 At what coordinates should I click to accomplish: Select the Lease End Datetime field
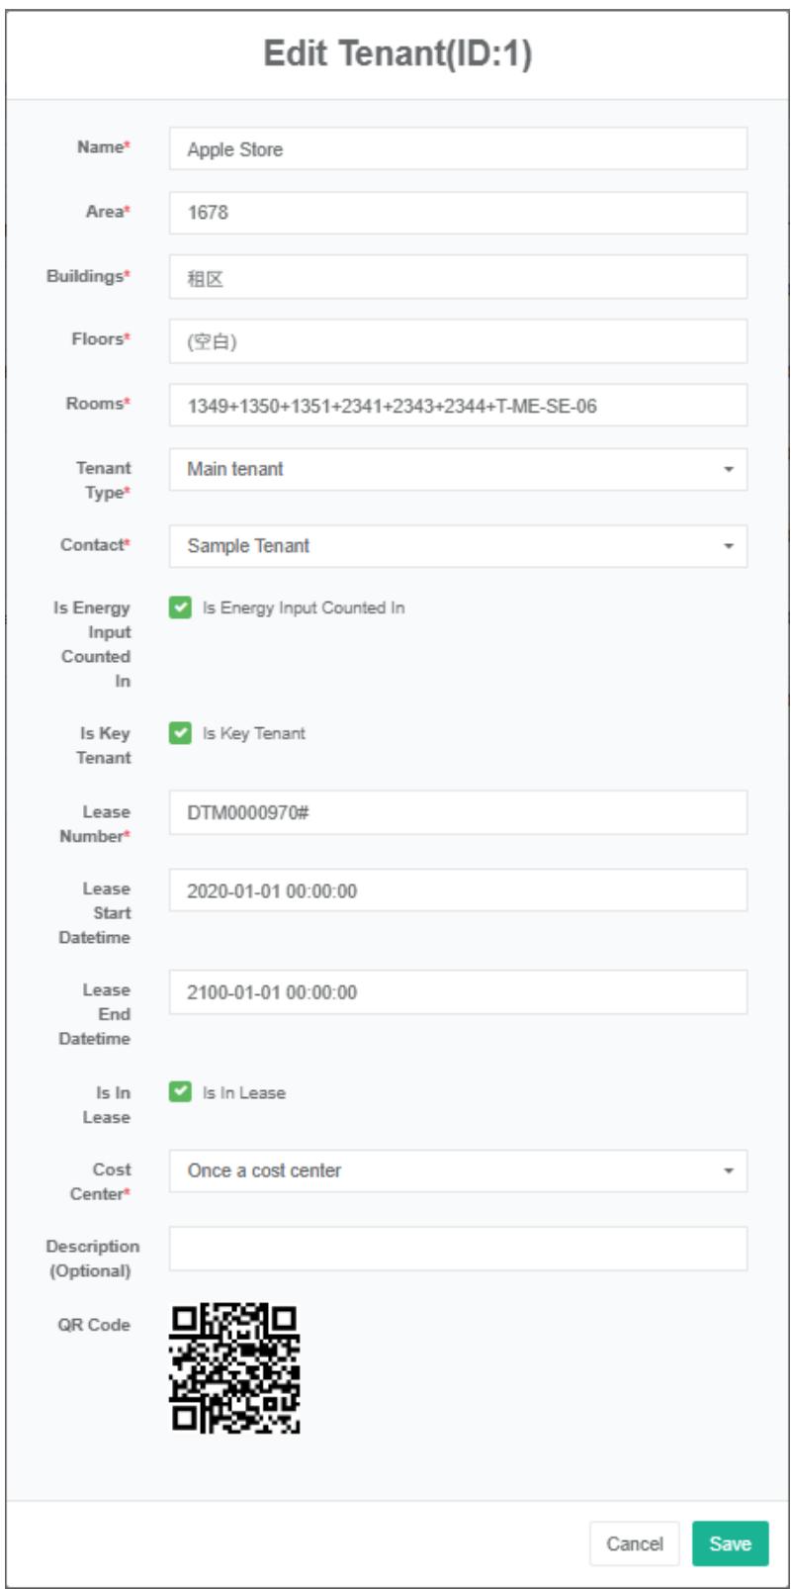click(x=457, y=992)
